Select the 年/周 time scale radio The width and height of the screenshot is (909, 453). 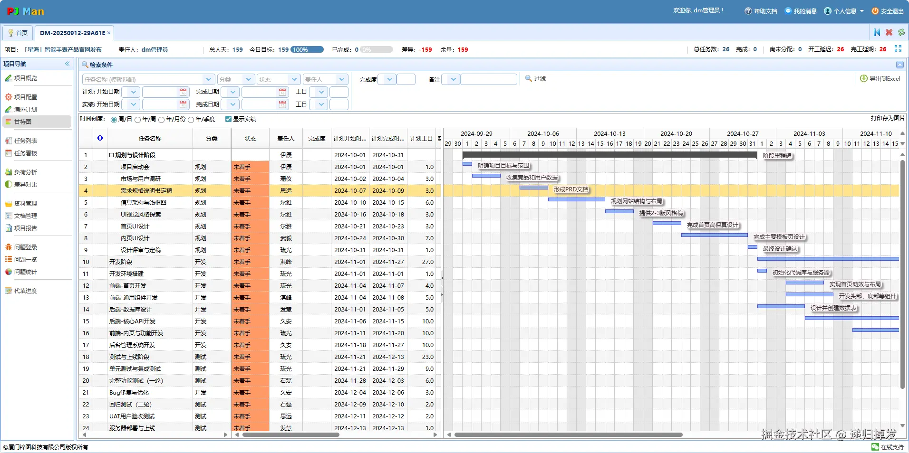pos(138,120)
